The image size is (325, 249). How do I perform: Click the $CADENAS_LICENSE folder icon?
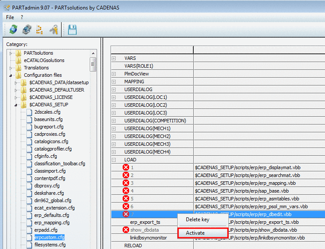coord(24,97)
